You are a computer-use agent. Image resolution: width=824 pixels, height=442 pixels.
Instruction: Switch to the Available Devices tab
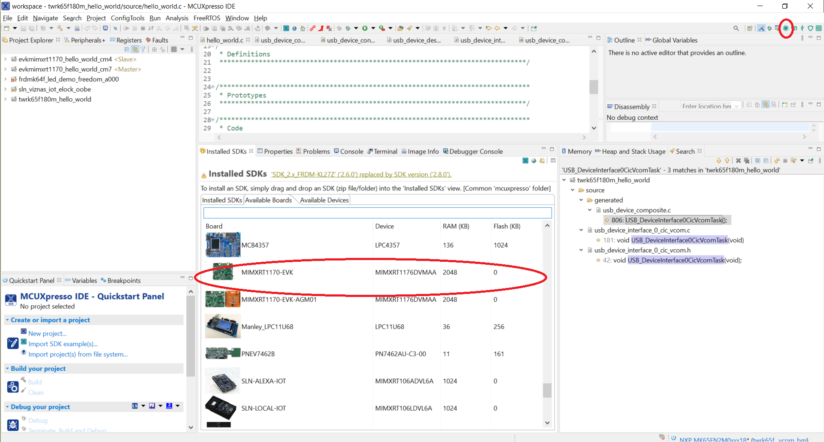click(x=324, y=200)
